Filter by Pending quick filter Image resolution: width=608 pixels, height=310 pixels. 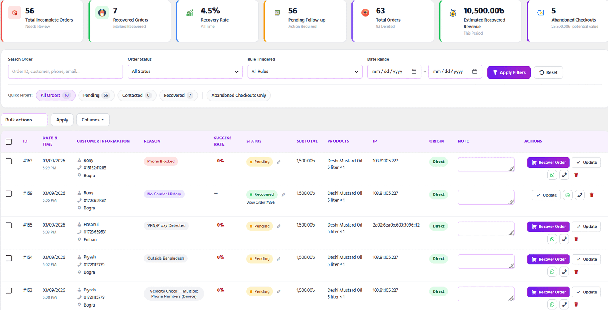[97, 96]
